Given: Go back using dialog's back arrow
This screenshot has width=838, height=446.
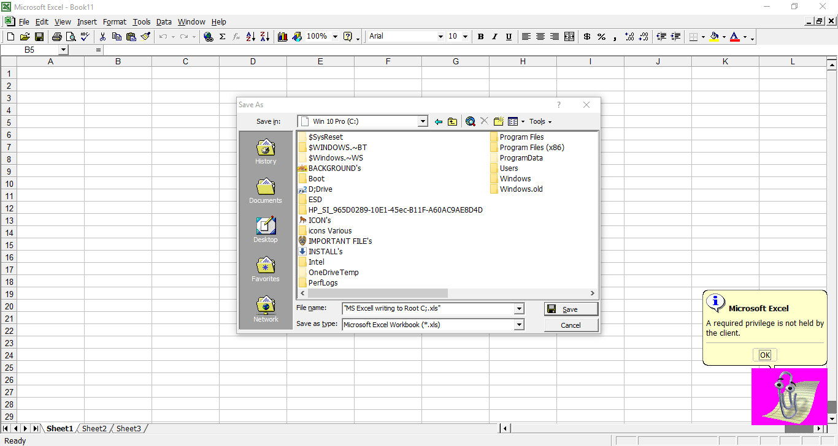Looking at the screenshot, I should click(x=438, y=121).
